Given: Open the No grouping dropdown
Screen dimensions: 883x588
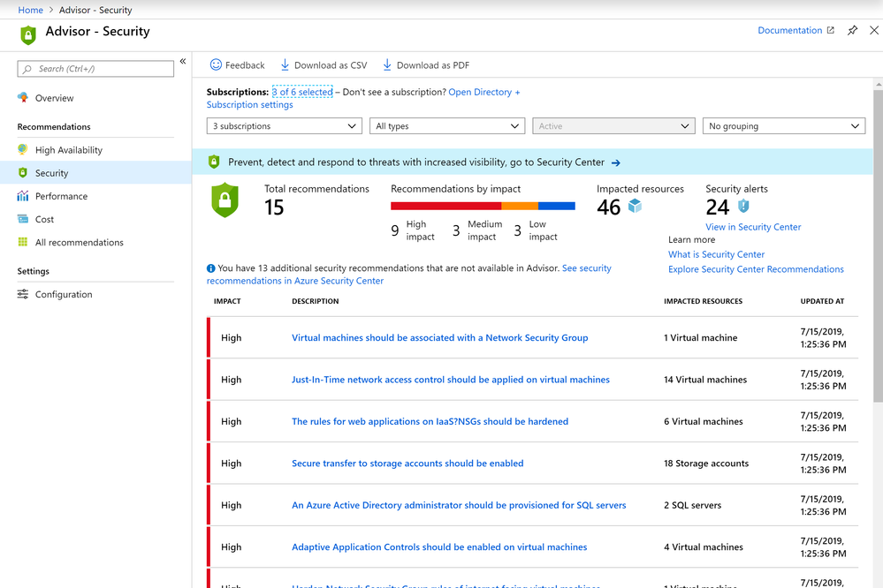Looking at the screenshot, I should point(784,126).
